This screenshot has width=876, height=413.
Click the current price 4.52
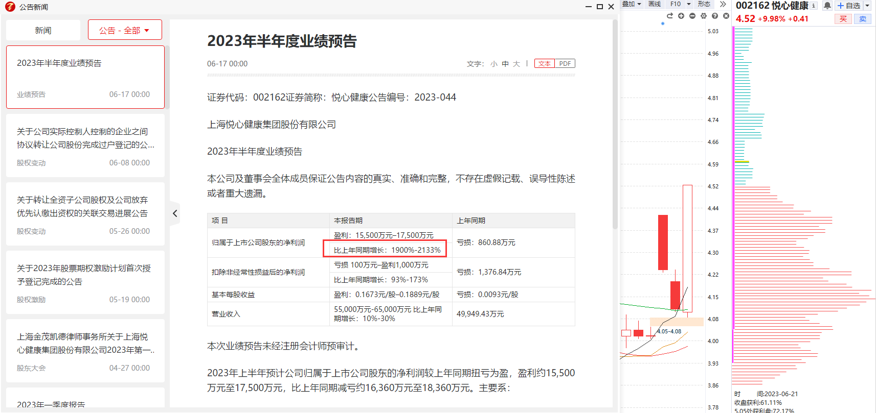pos(745,19)
